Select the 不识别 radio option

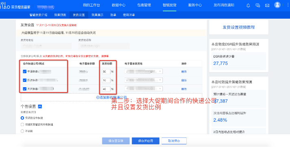coord(22,131)
